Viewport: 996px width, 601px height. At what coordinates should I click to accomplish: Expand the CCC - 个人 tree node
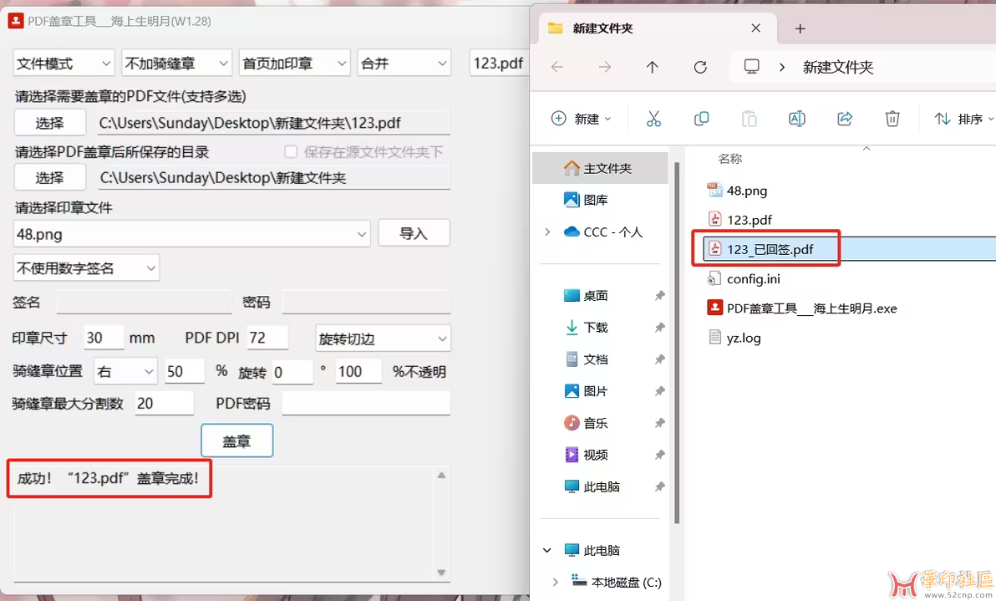point(547,232)
